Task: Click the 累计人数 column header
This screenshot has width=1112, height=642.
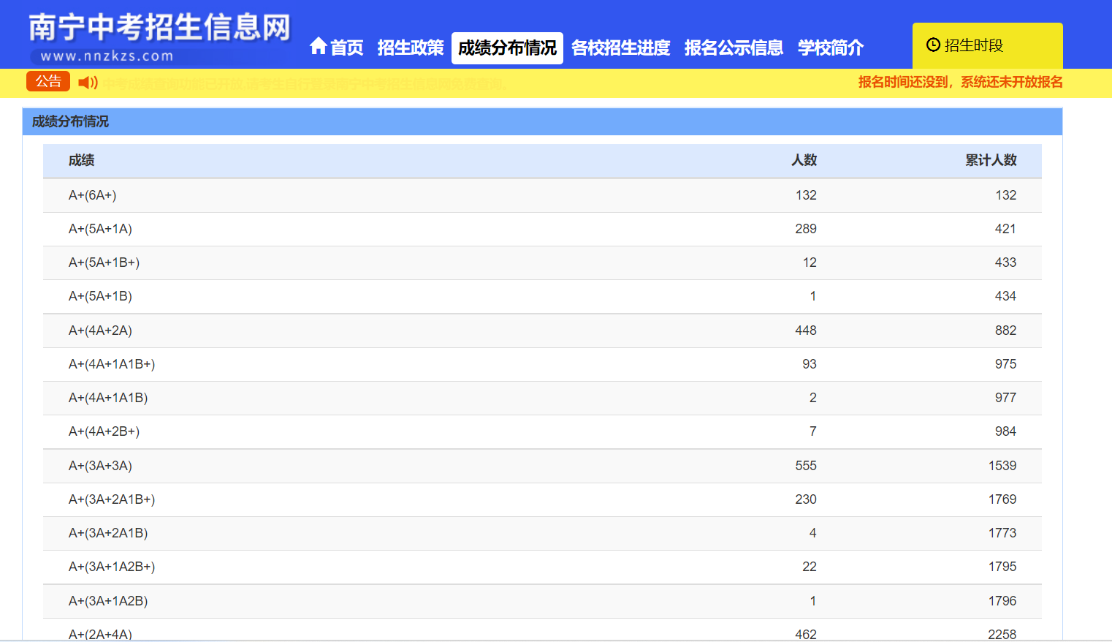Action: (991, 160)
